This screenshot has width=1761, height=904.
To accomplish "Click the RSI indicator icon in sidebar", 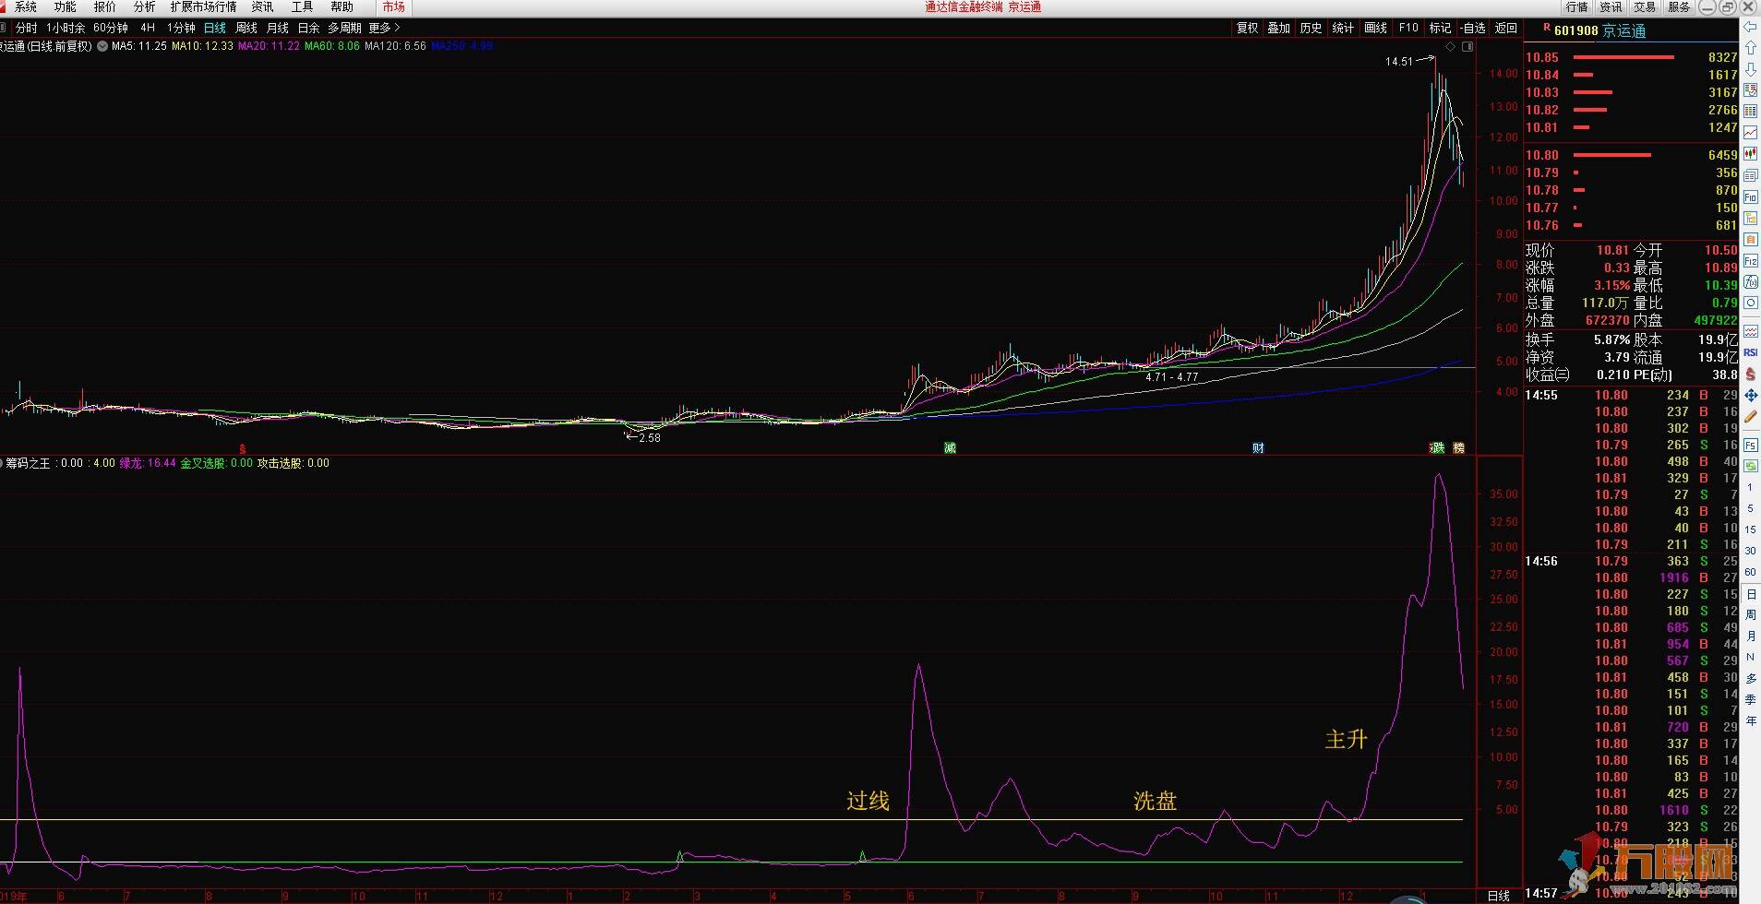I will coord(1751,352).
